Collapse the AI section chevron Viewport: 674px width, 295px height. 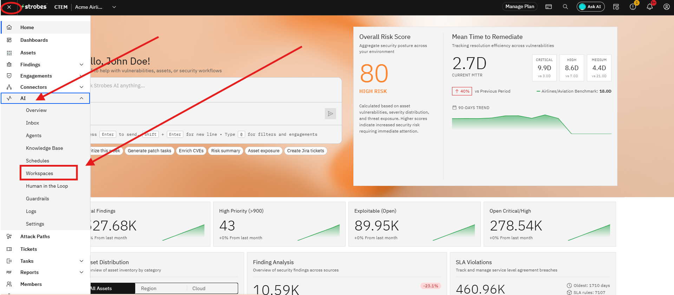point(81,98)
